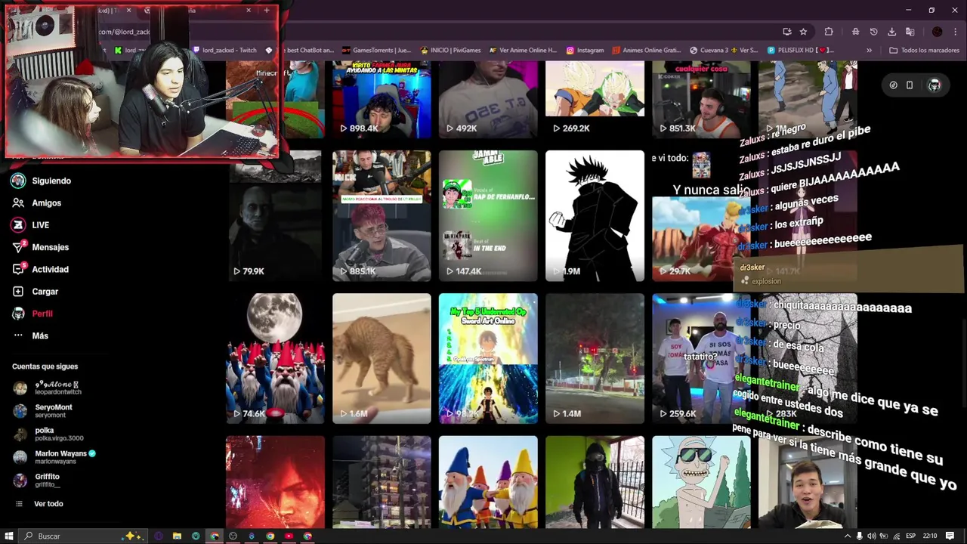Image resolution: width=967 pixels, height=544 pixels.
Task: Show hidden system tray icons
Action: (848, 536)
